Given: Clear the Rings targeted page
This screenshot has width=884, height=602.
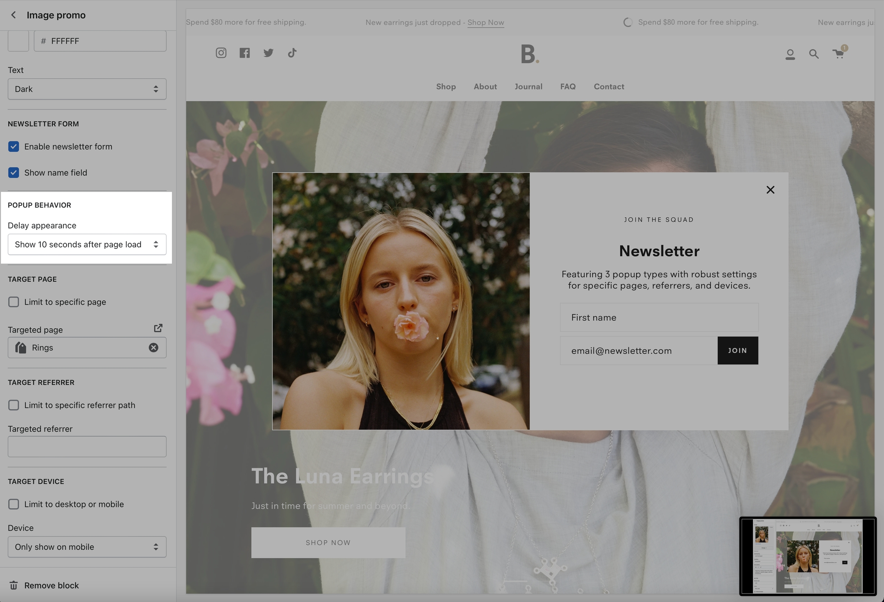Looking at the screenshot, I should (153, 347).
